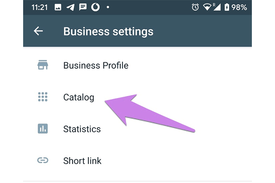Tap the Telegram notification icon in status bar
The image size is (275, 183).
(x=71, y=7)
